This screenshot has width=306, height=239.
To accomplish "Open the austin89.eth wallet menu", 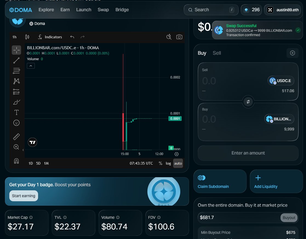I will pyautogui.click(x=282, y=10).
